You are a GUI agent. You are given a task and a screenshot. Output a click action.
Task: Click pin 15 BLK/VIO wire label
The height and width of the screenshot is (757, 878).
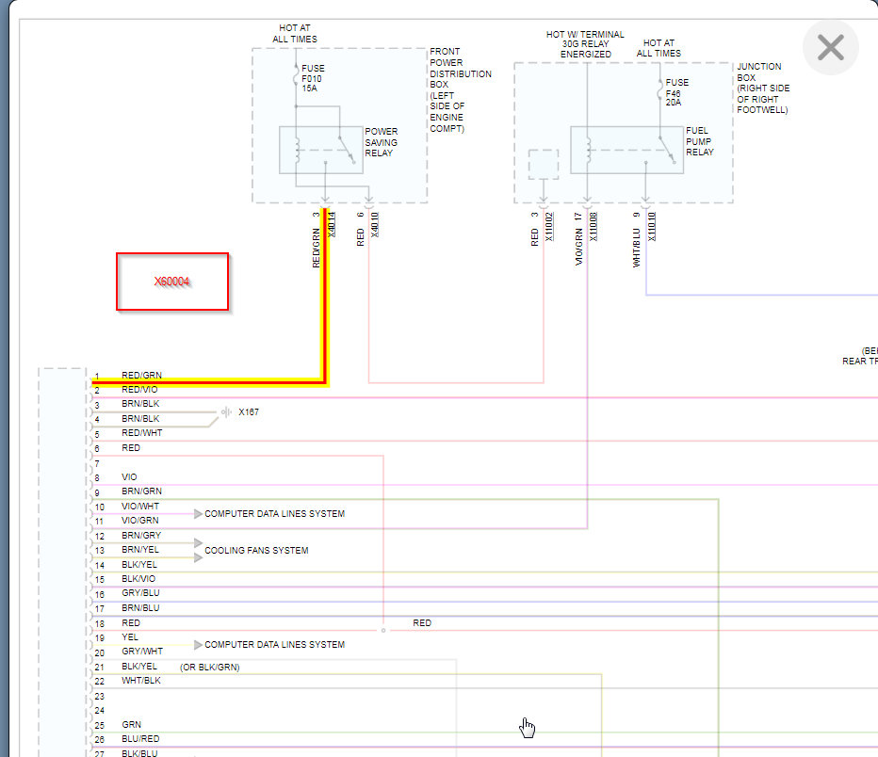coord(138,578)
